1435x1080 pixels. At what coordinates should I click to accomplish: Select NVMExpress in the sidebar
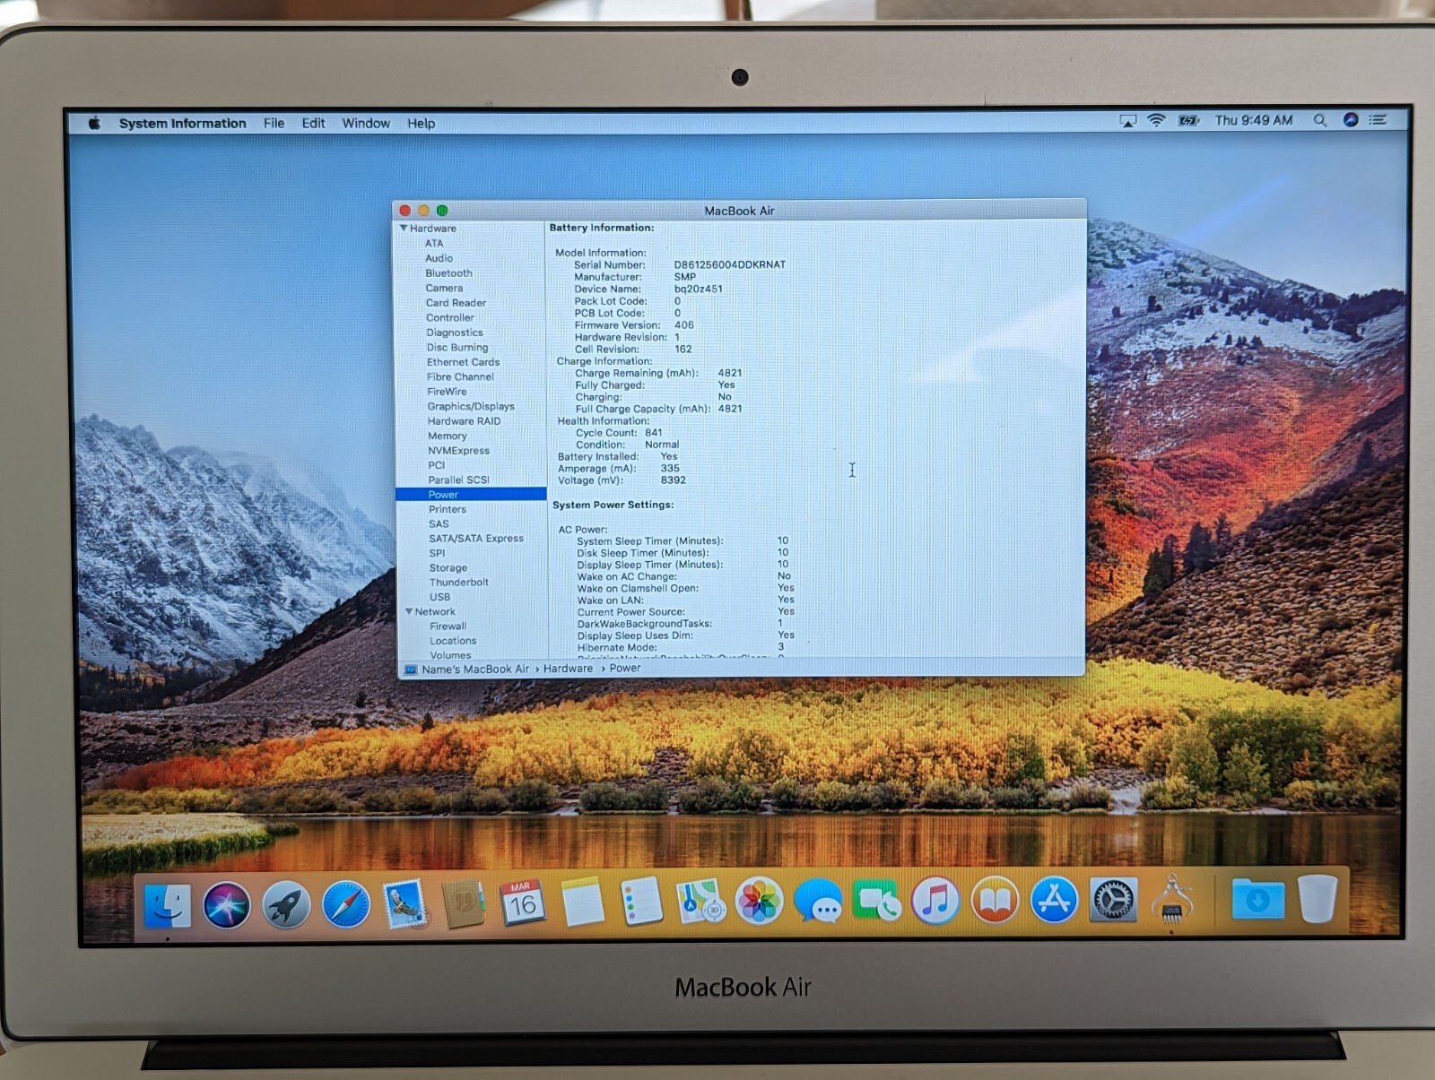pyautogui.click(x=458, y=451)
